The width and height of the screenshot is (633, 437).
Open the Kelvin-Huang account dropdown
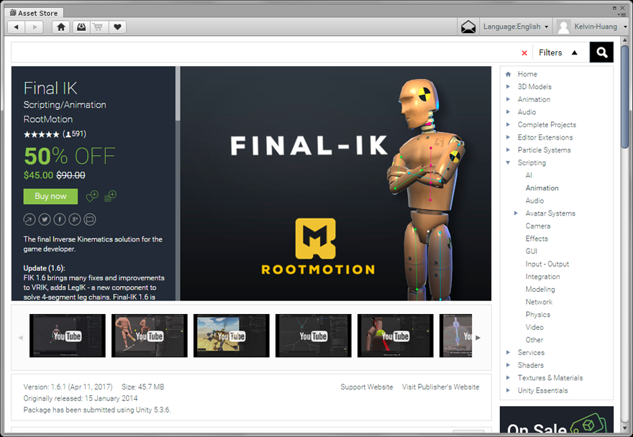(600, 27)
